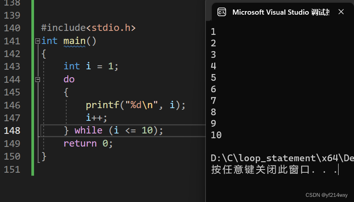354x202 pixels.
Task: Click line number 143 in gutter
Action: point(12,67)
